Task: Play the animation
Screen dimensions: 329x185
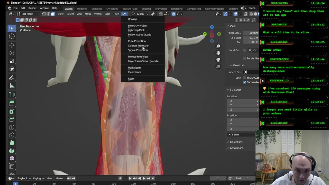Action: (x=144, y=178)
